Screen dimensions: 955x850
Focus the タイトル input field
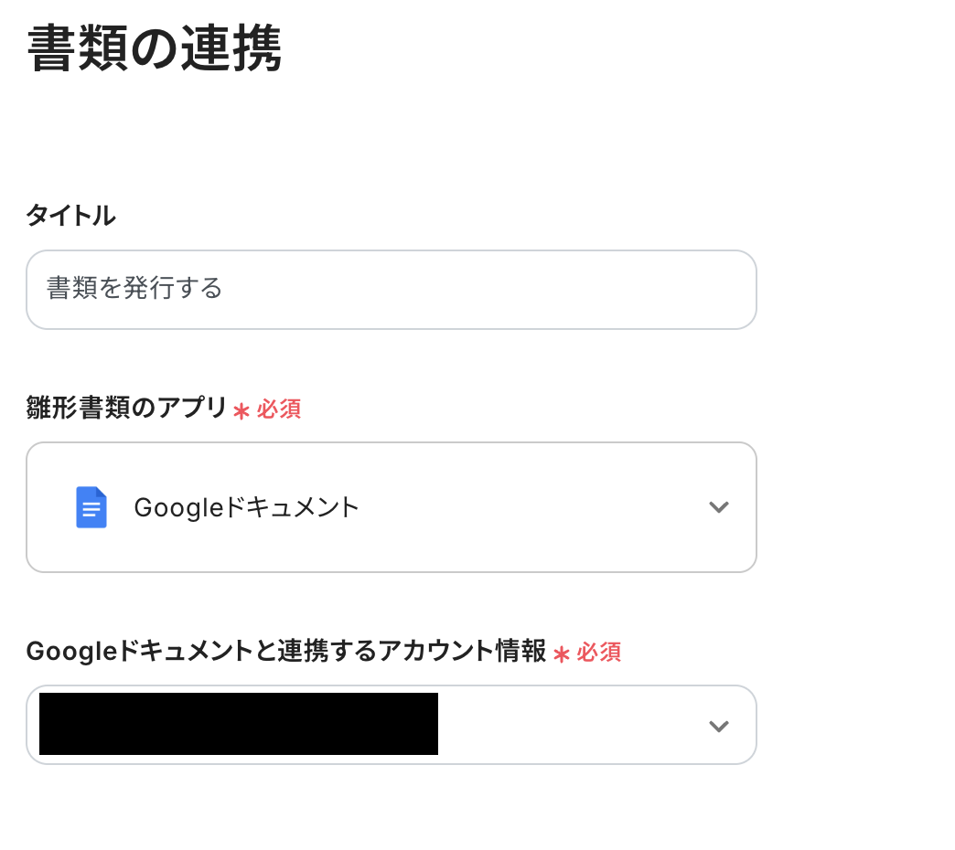tap(392, 290)
